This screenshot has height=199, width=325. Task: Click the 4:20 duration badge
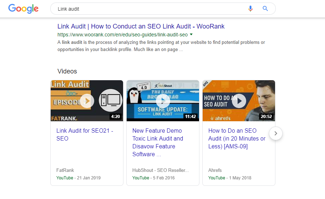coord(116,117)
